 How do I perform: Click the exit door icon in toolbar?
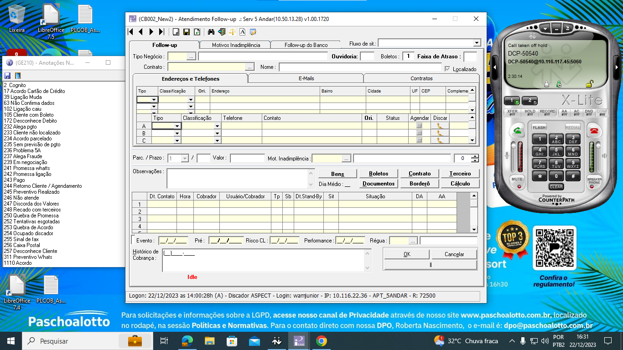222,32
